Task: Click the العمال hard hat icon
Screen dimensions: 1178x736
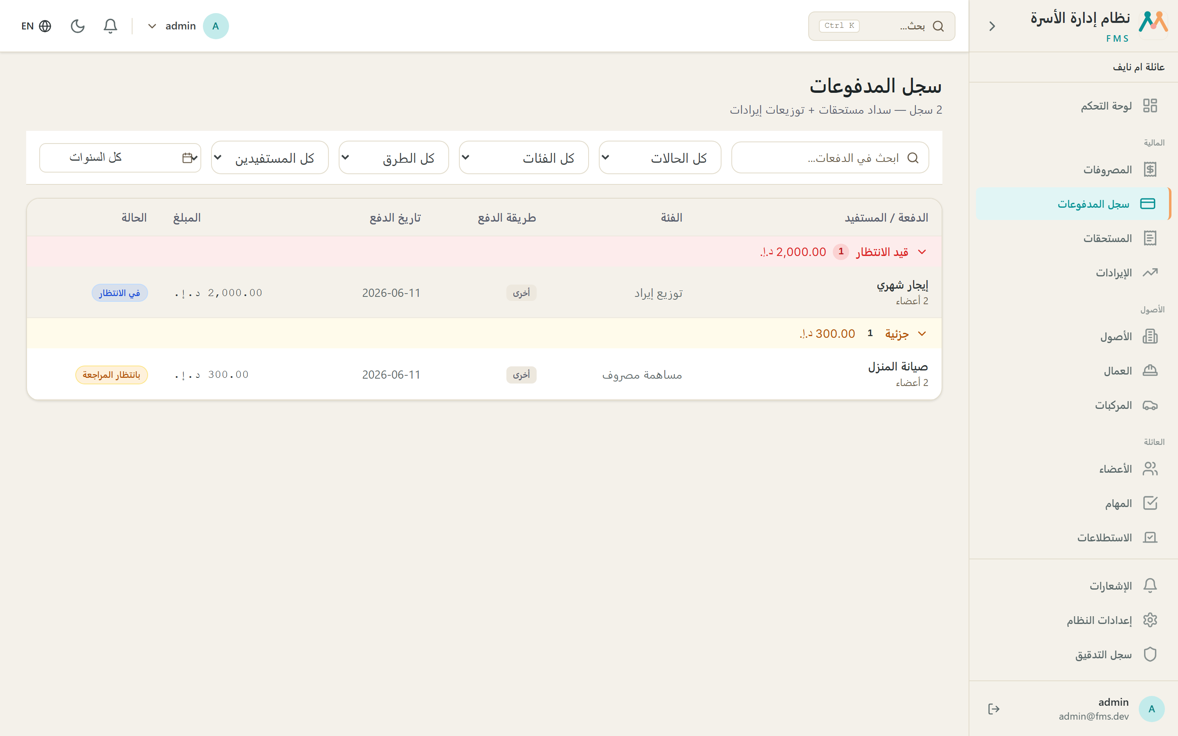Action: click(1150, 371)
